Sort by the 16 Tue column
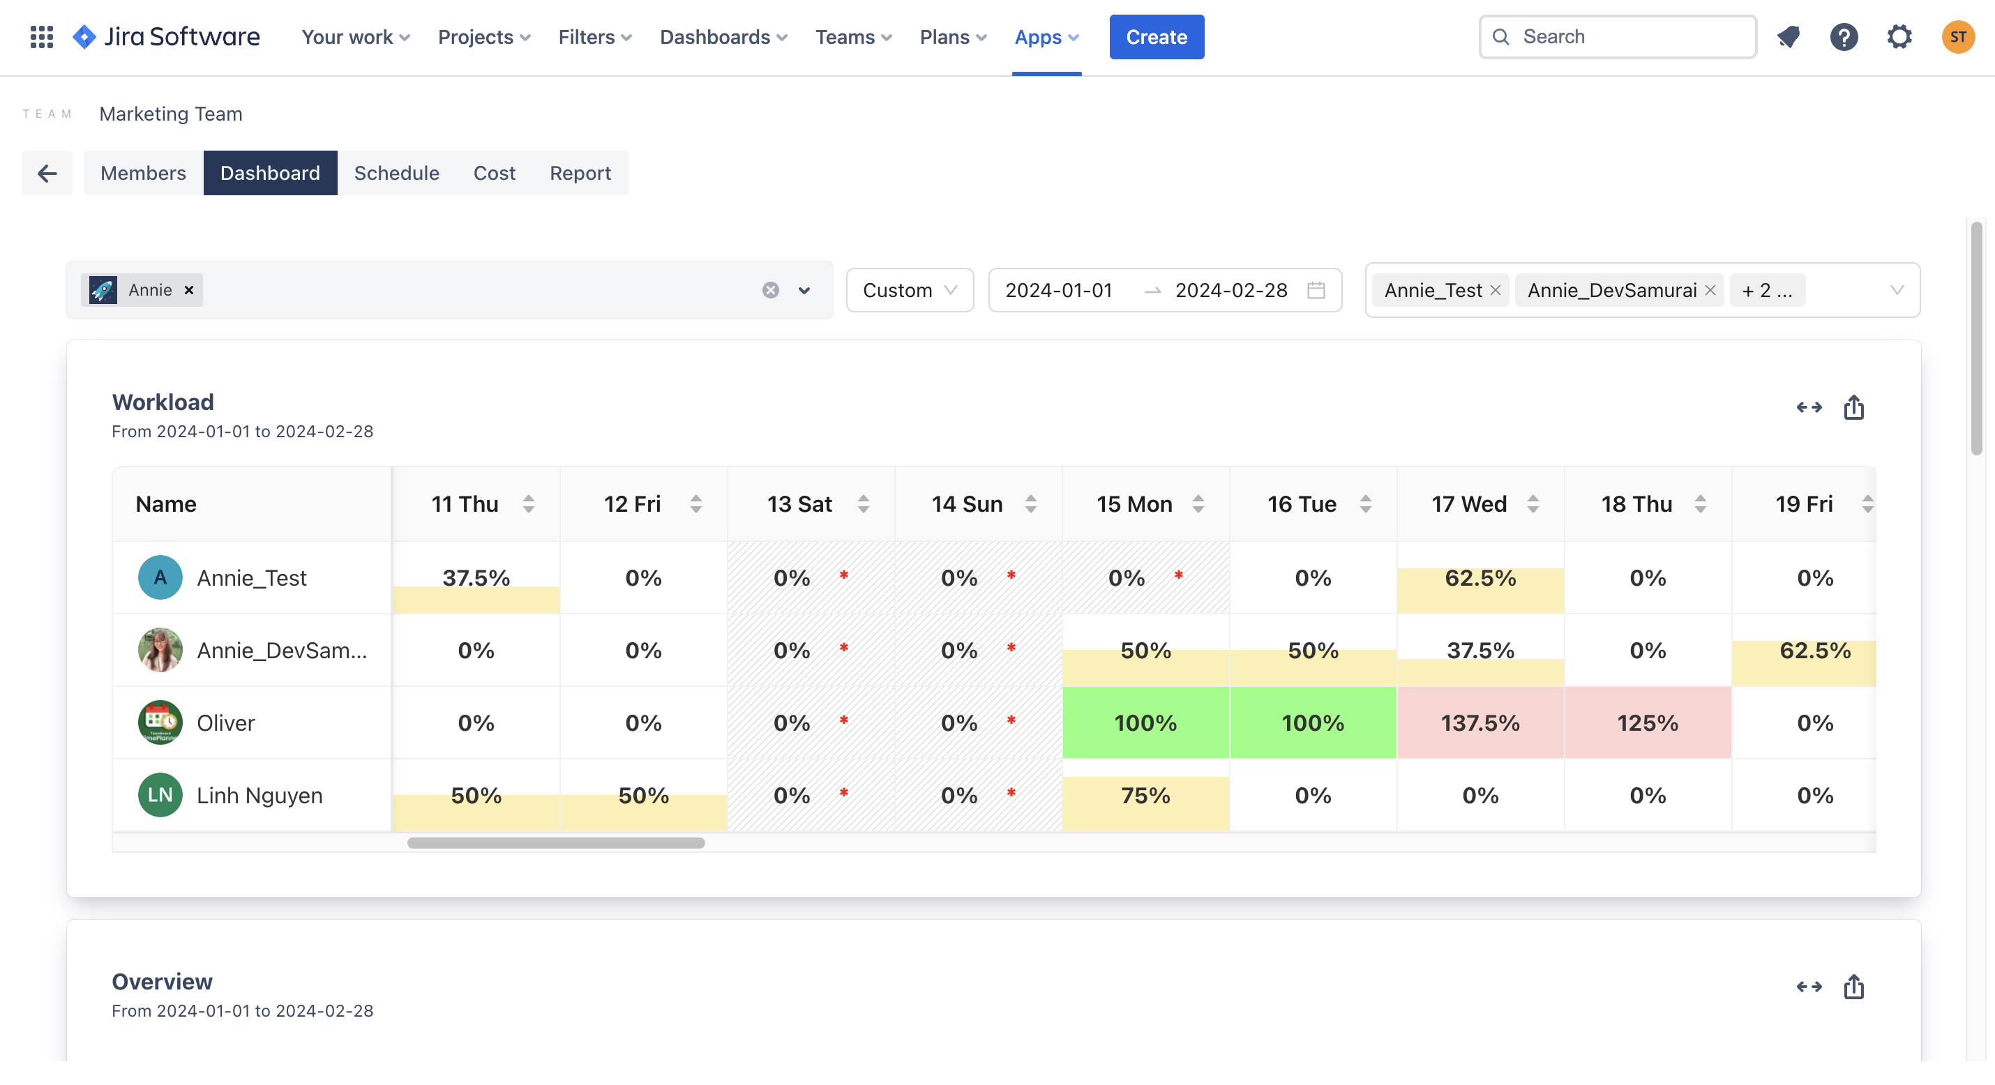 pyautogui.click(x=1365, y=504)
